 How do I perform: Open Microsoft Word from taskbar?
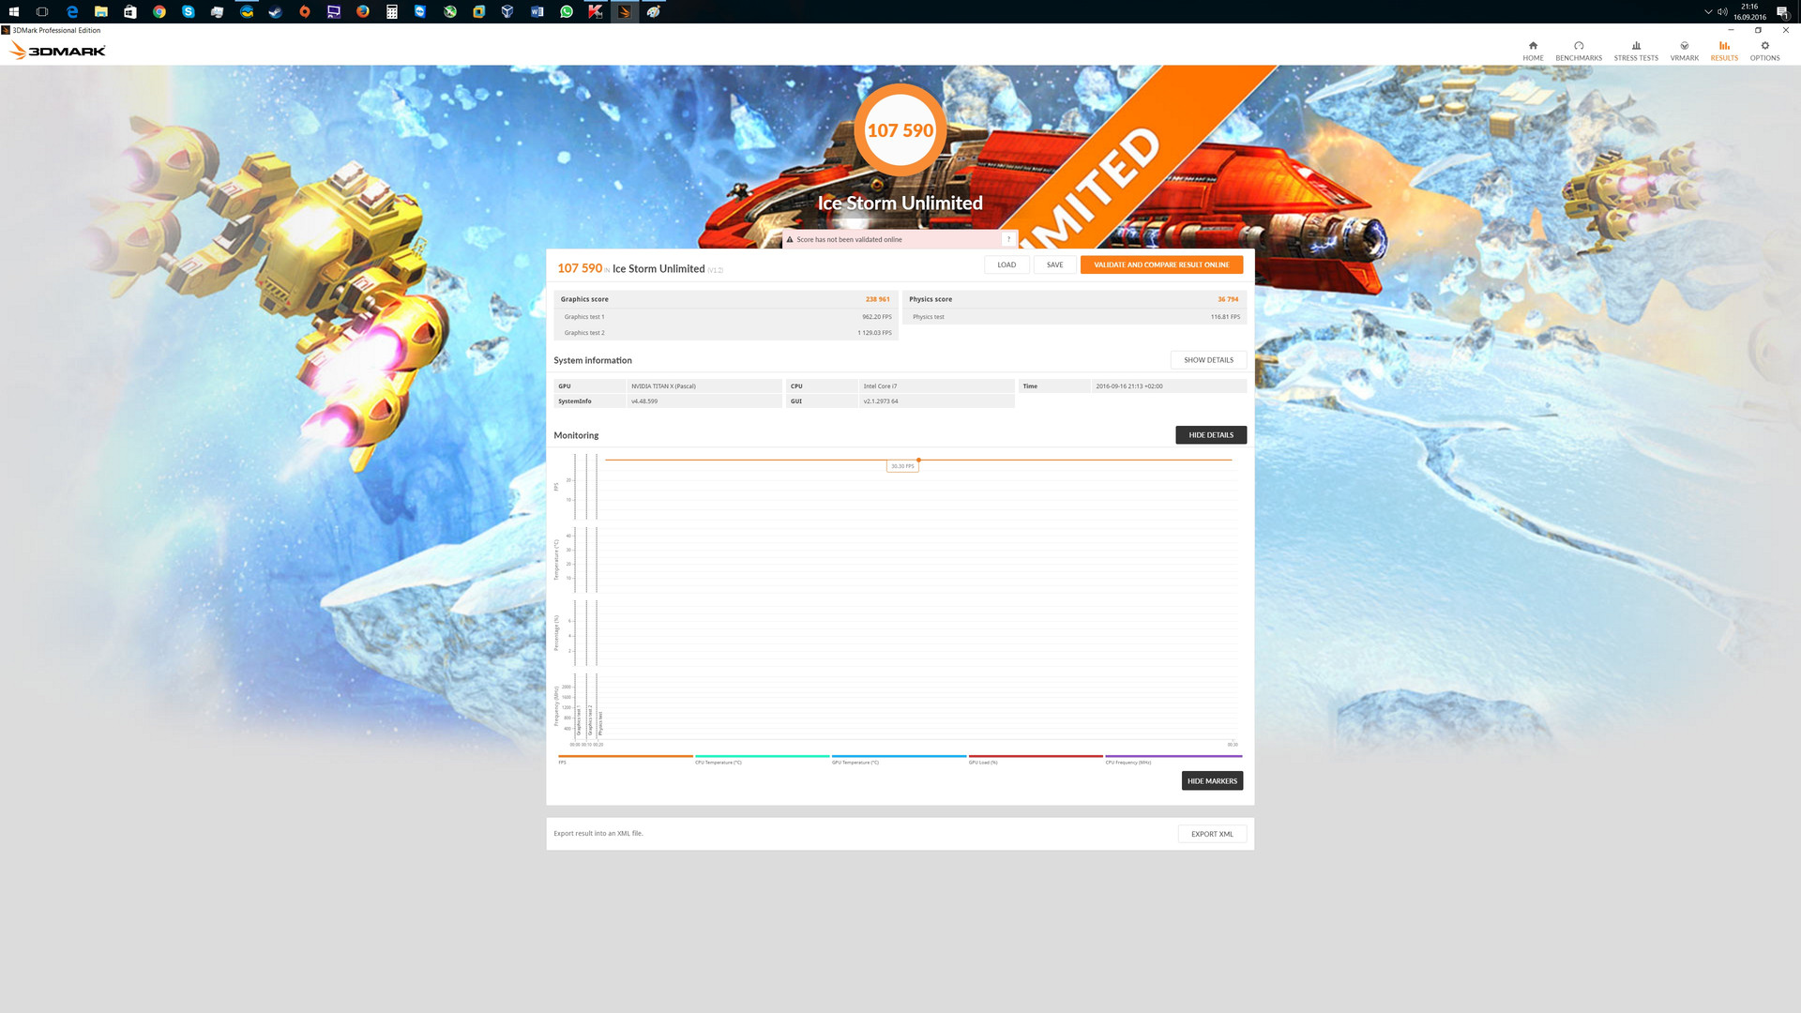(537, 11)
